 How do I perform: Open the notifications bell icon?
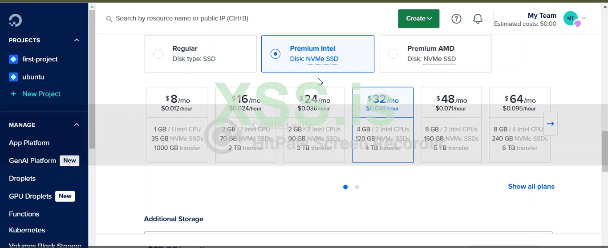pyautogui.click(x=478, y=19)
